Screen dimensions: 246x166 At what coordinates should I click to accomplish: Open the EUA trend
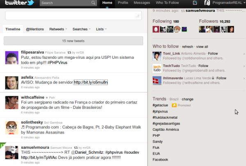[156, 154]
